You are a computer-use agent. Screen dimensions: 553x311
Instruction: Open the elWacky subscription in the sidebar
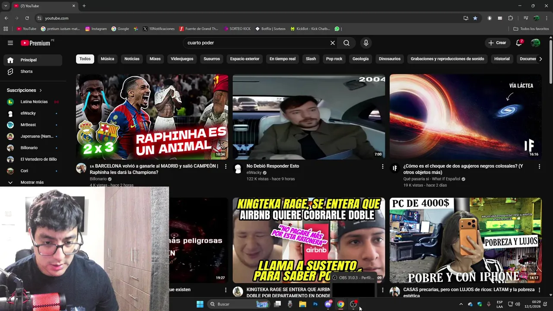(33, 113)
